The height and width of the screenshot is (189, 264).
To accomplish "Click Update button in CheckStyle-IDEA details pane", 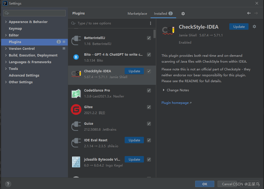I will pyautogui.click(x=239, y=27).
